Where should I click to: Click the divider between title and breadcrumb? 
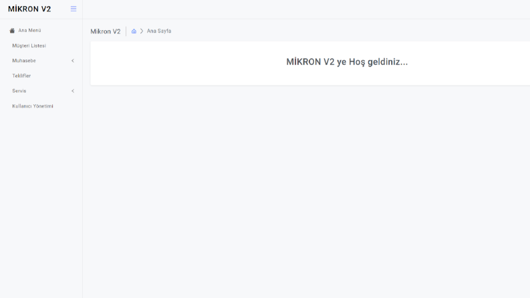[x=126, y=31]
